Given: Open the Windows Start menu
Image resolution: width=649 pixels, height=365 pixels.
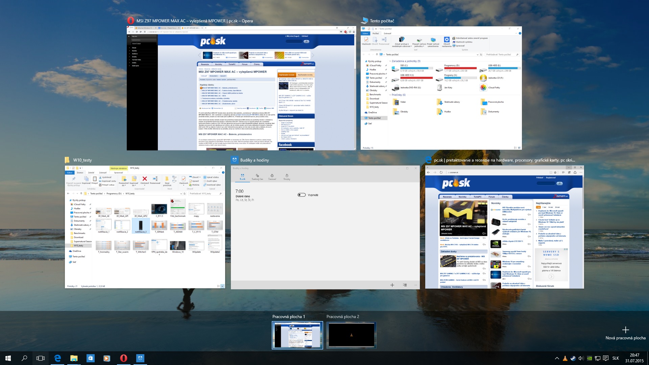Looking at the screenshot, I should 8,358.
